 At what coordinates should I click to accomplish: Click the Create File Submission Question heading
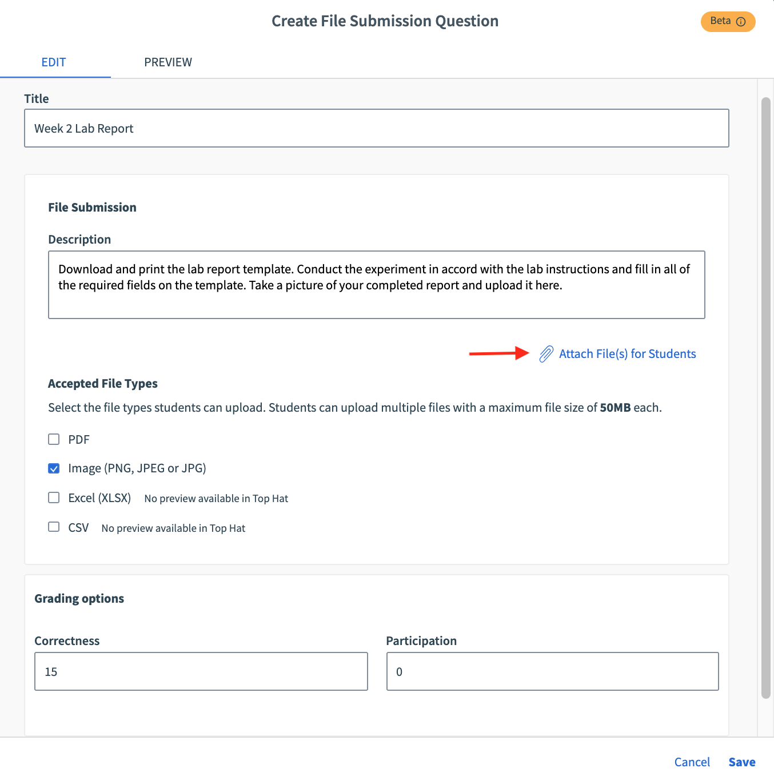tap(385, 21)
